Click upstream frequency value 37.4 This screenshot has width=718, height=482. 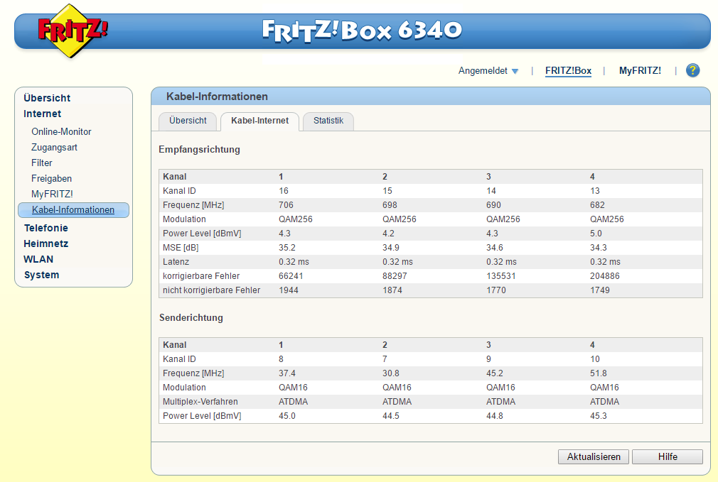coord(287,373)
